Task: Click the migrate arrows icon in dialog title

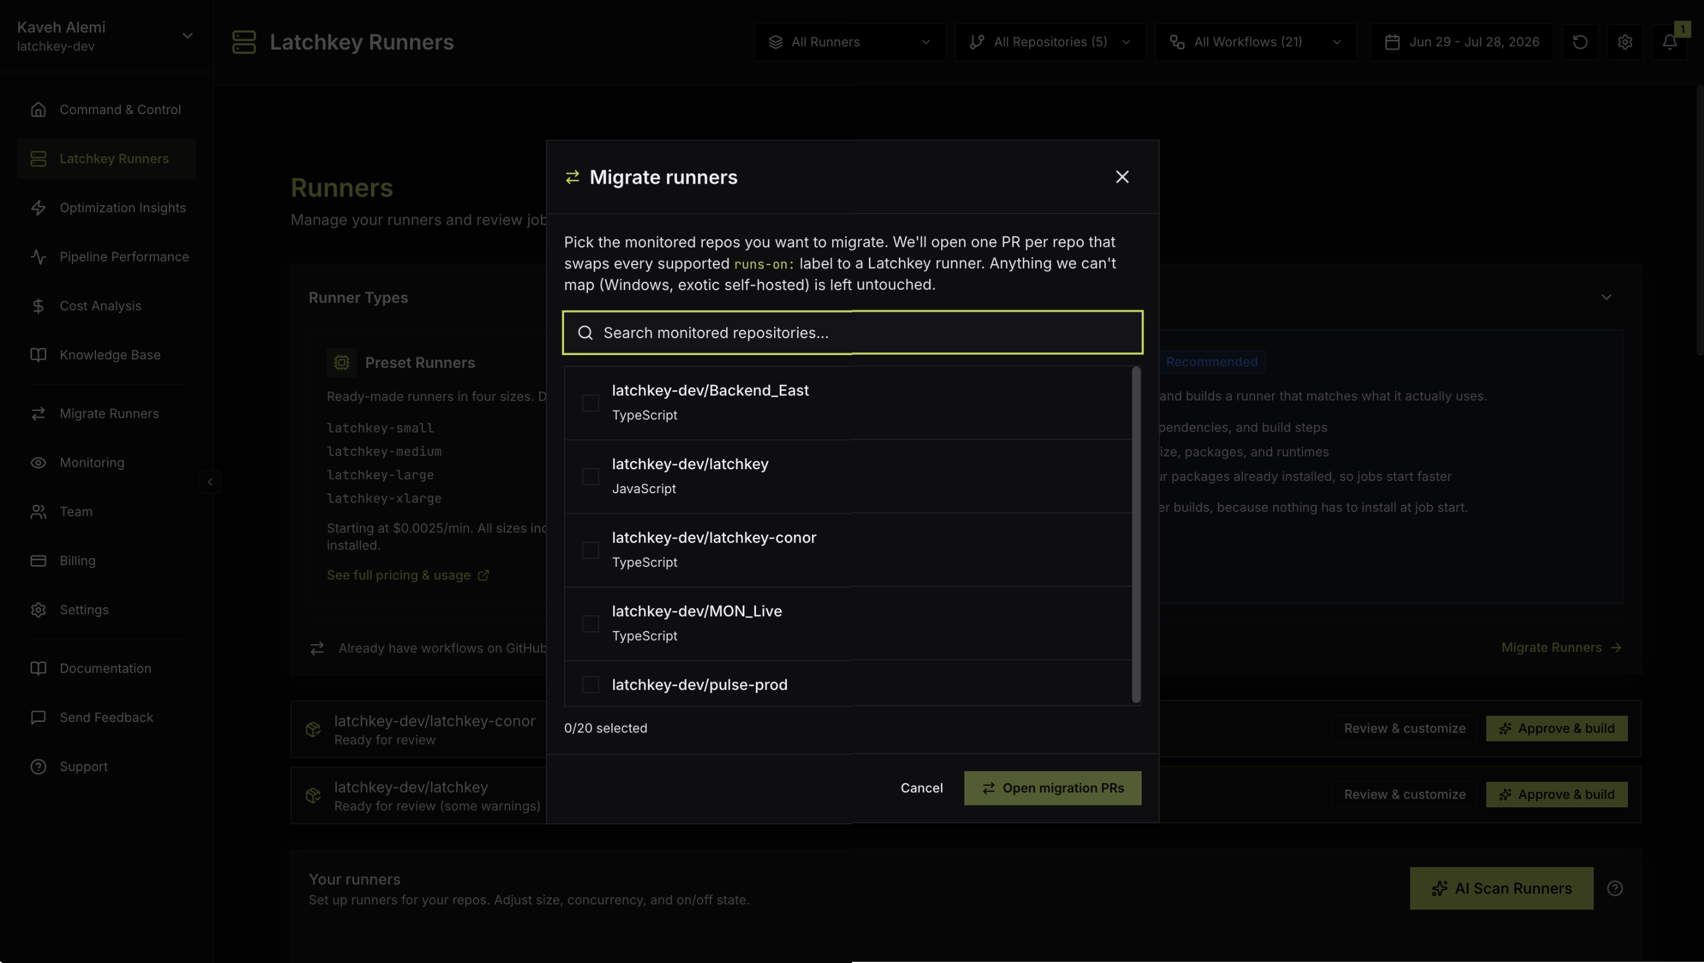Action: click(x=572, y=177)
